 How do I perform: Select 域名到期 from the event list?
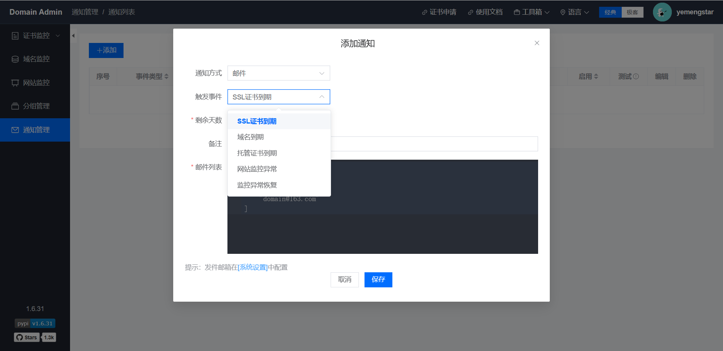coord(250,137)
